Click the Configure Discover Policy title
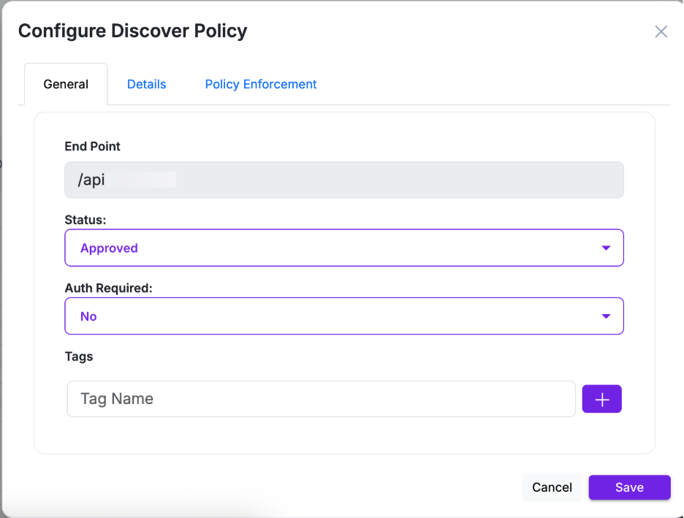Viewport: 684px width, 518px height. coord(132,31)
